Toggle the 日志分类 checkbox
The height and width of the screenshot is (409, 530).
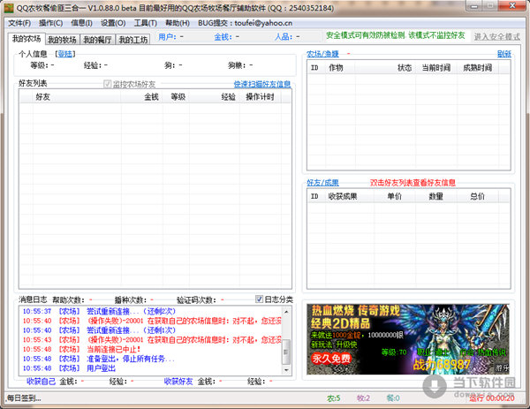259,299
